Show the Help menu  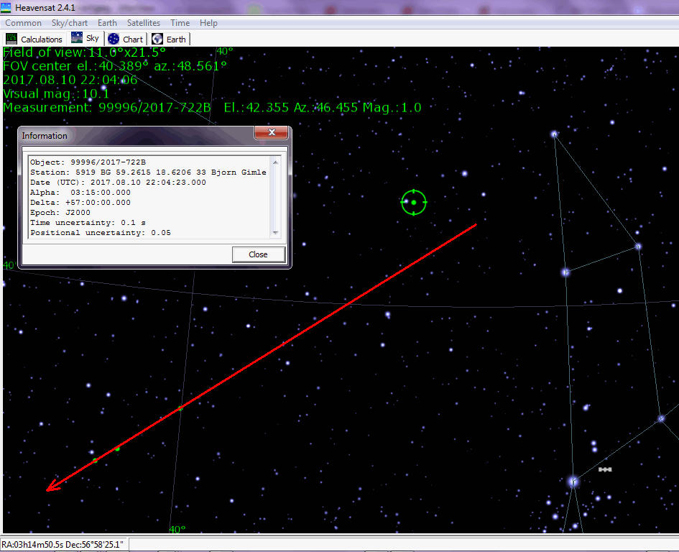[x=208, y=23]
